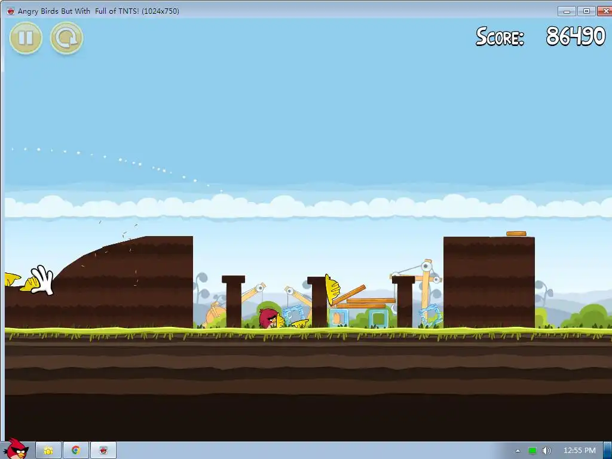Select the Angry Birds game taskbar button
This screenshot has width=612, height=459.
103,451
